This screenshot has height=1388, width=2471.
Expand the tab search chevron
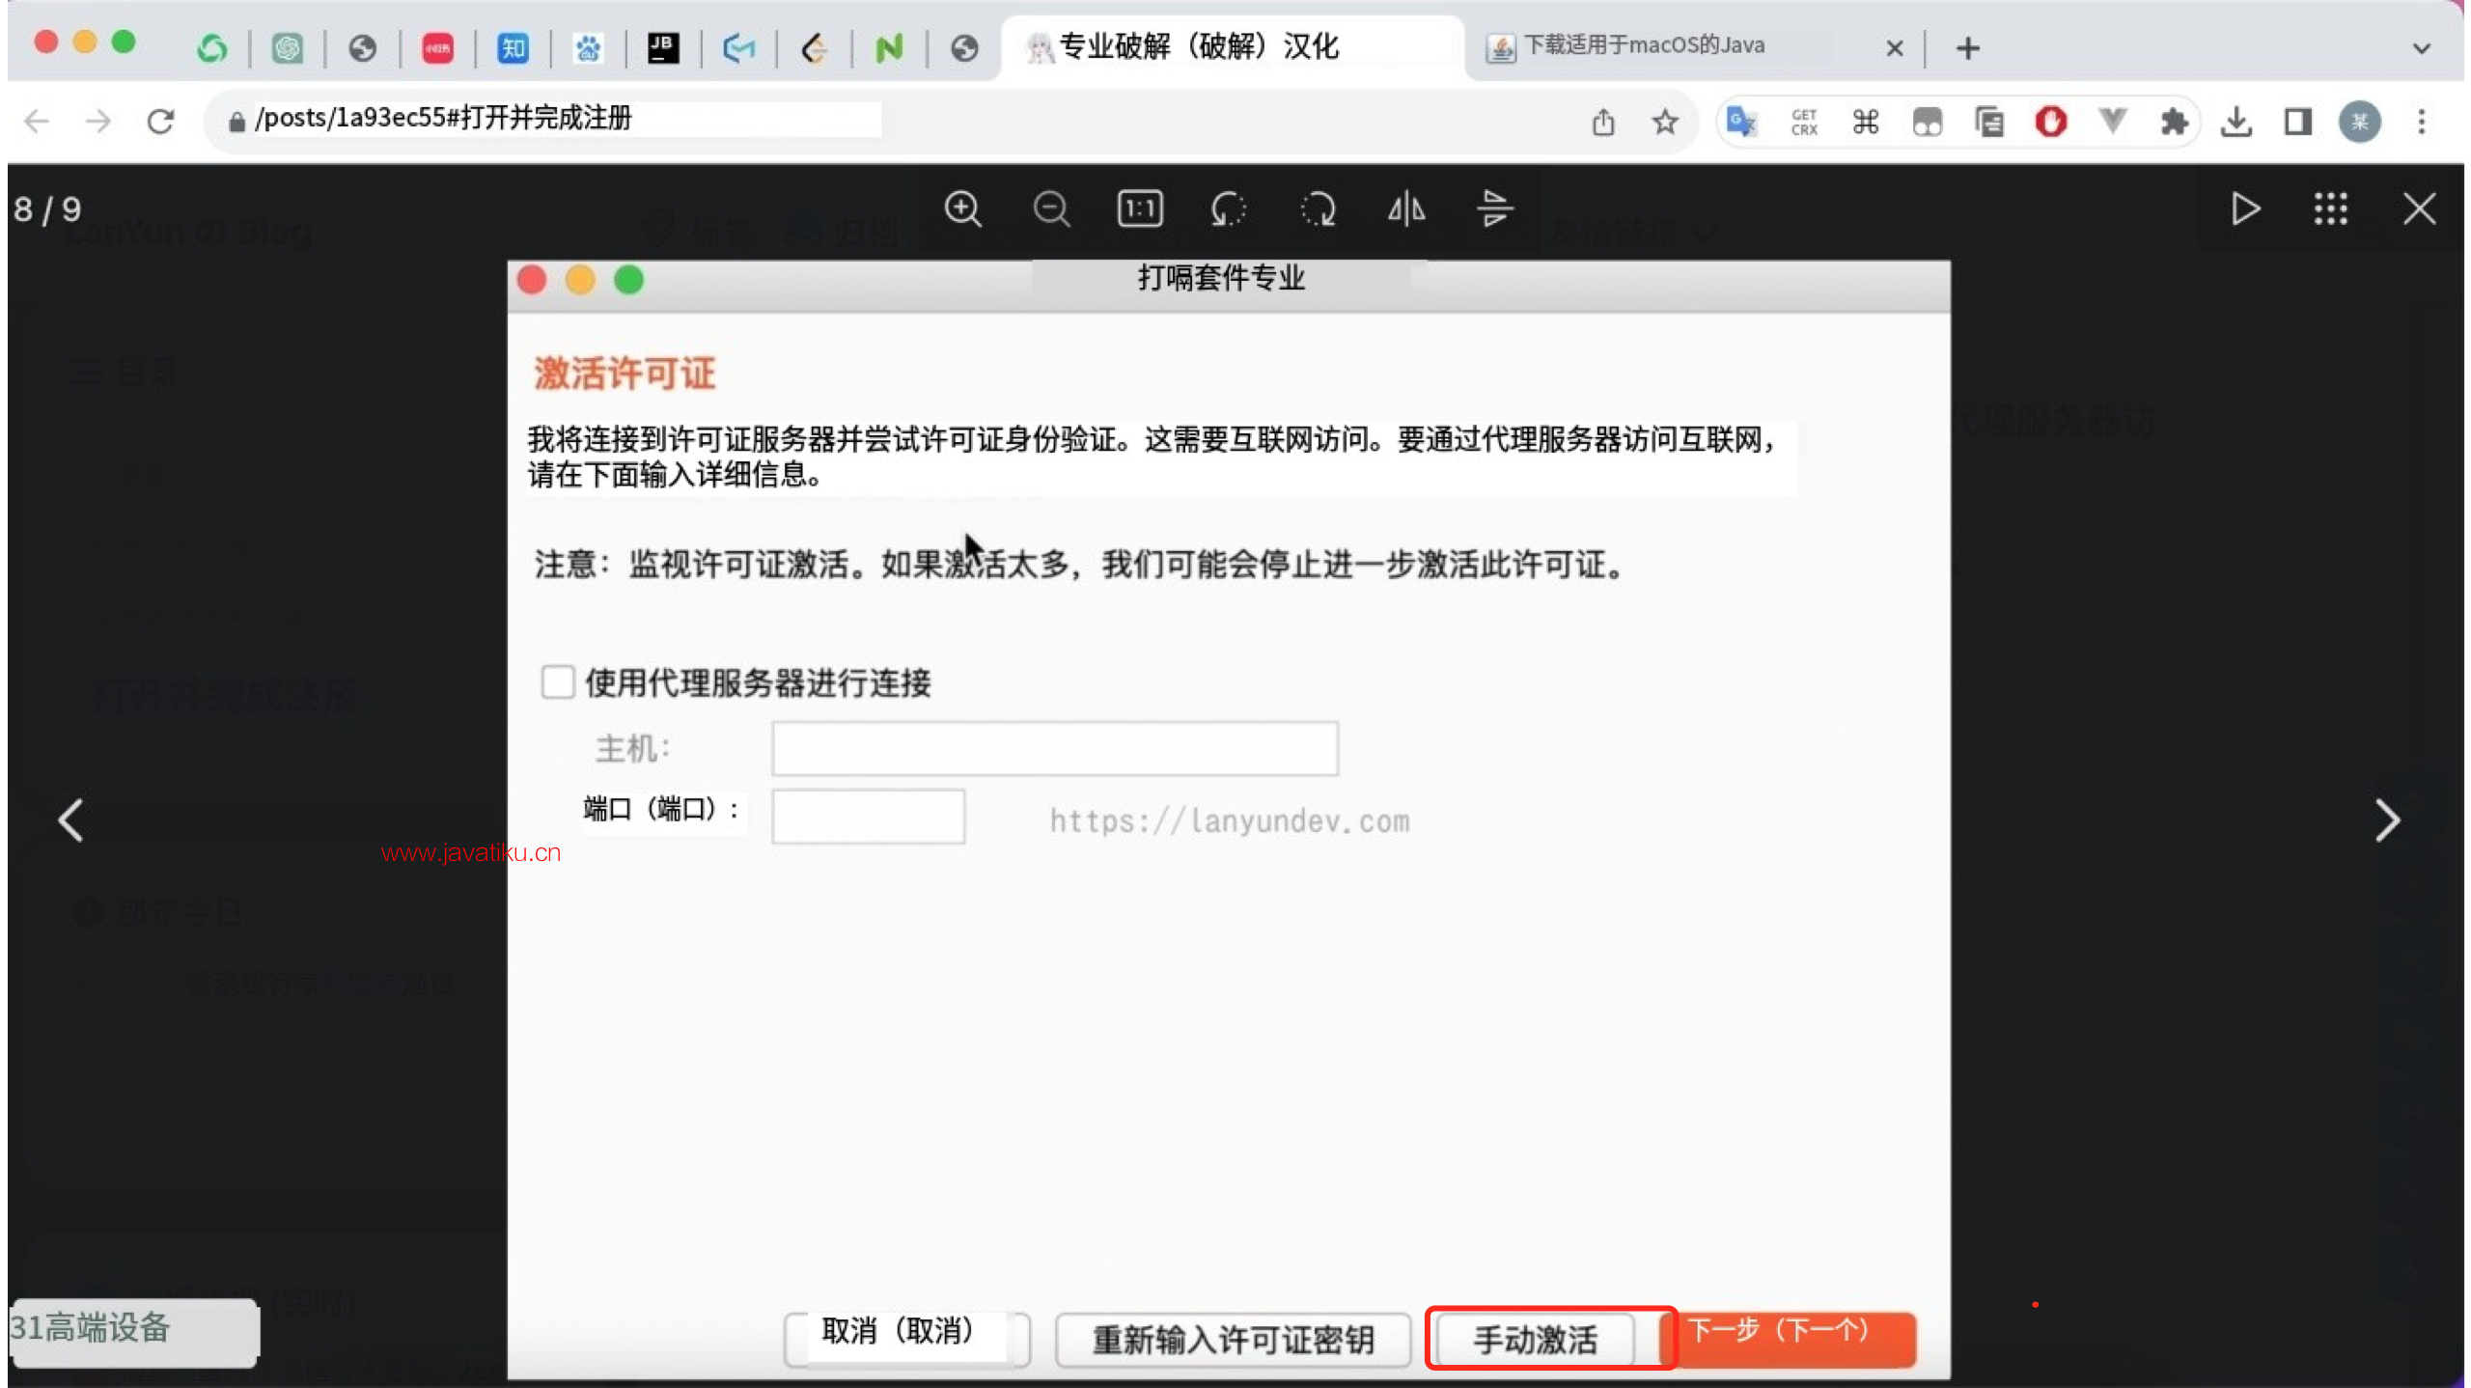pos(2421,47)
